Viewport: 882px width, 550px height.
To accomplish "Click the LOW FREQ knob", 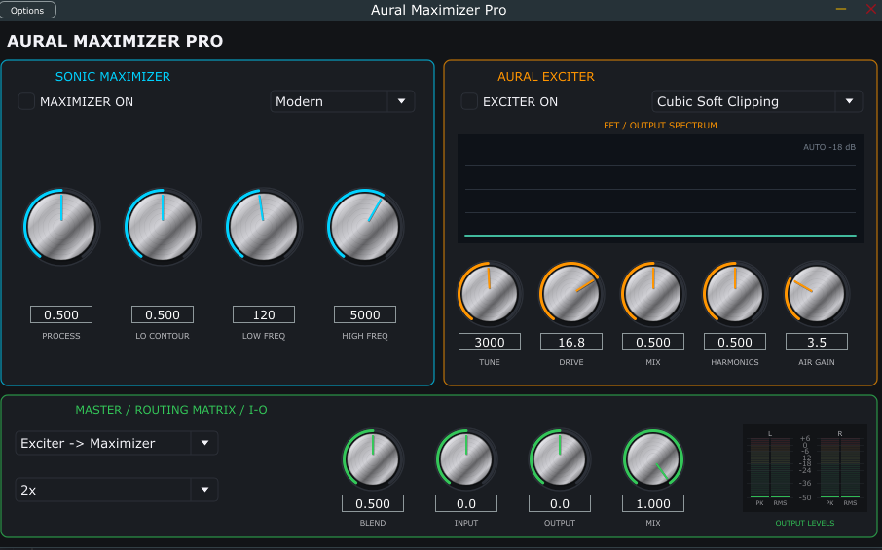I will (264, 227).
